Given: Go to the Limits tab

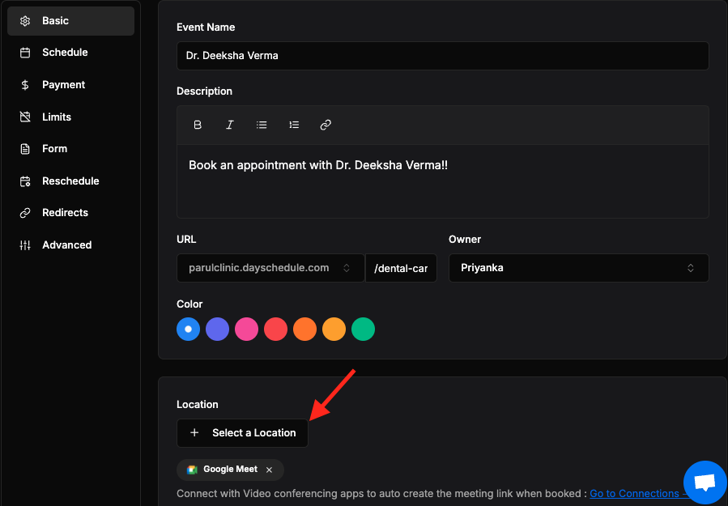Looking at the screenshot, I should point(70,117).
